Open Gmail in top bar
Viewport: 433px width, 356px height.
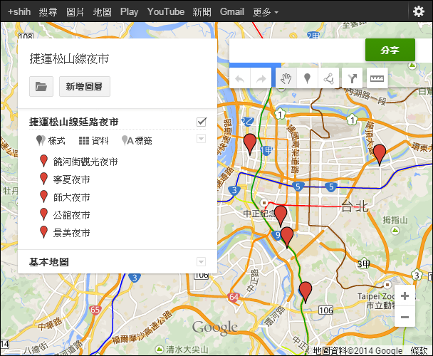coord(232,12)
